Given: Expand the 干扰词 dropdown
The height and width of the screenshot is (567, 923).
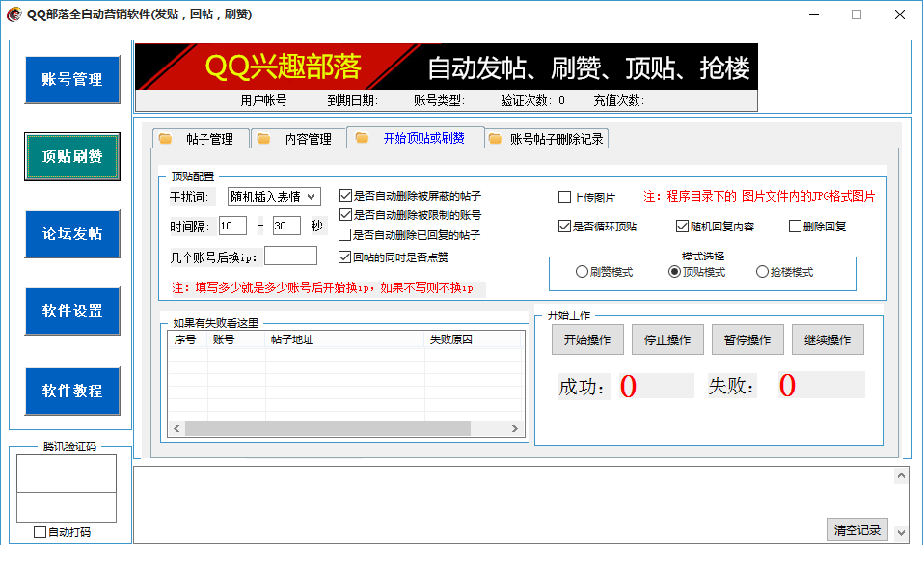Looking at the screenshot, I should click(274, 196).
